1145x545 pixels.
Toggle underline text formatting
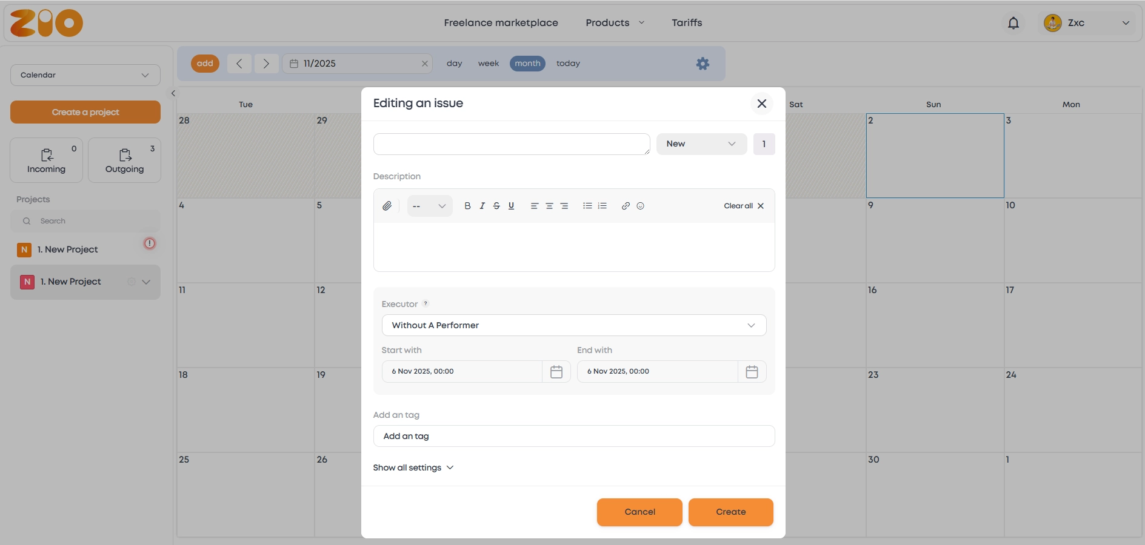point(511,206)
